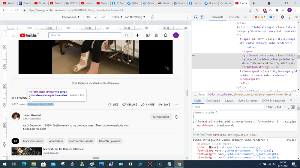The height and width of the screenshot is (168, 300).
Task: Open the Computed styles tab
Action: (213, 100)
